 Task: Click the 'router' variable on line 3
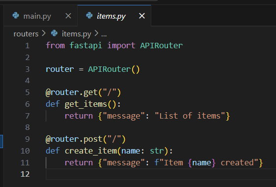[60, 69]
